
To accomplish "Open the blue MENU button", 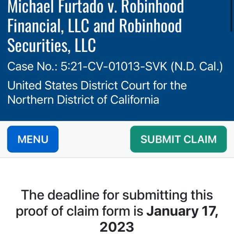I will click(x=33, y=139).
